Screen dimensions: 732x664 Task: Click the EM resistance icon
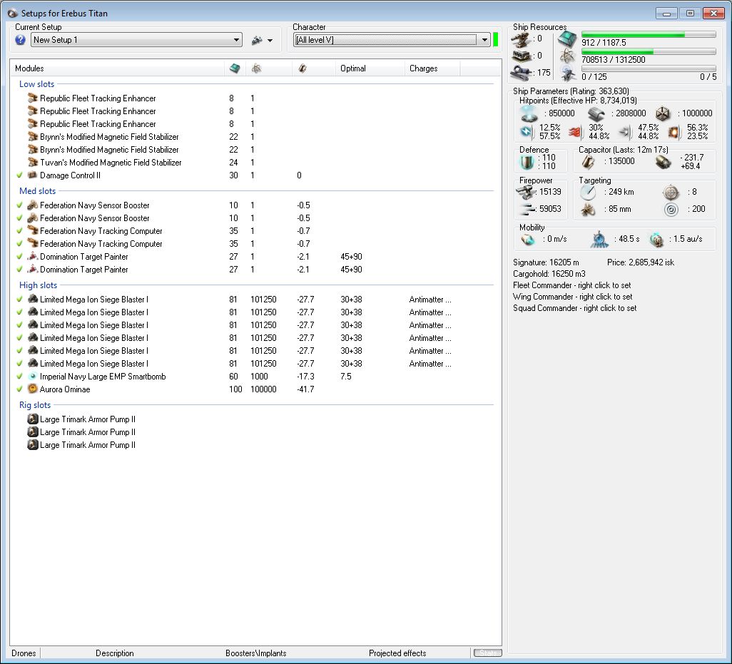coord(527,132)
